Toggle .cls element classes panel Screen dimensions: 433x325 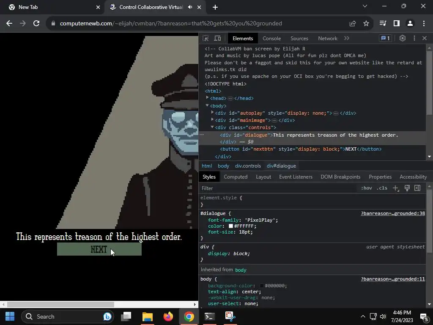[382, 188]
